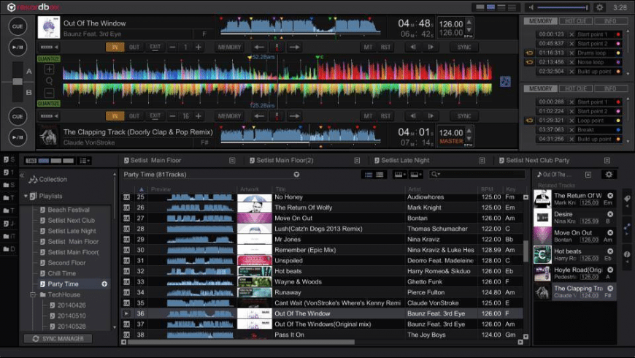Enable SYNC on the top deck
The image size is (635, 358).
click(x=464, y=47)
